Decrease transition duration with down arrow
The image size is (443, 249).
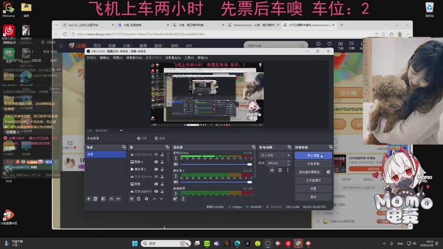[288, 164]
